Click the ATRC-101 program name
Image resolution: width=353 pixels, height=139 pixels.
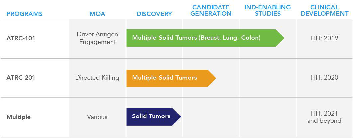pos(21,38)
